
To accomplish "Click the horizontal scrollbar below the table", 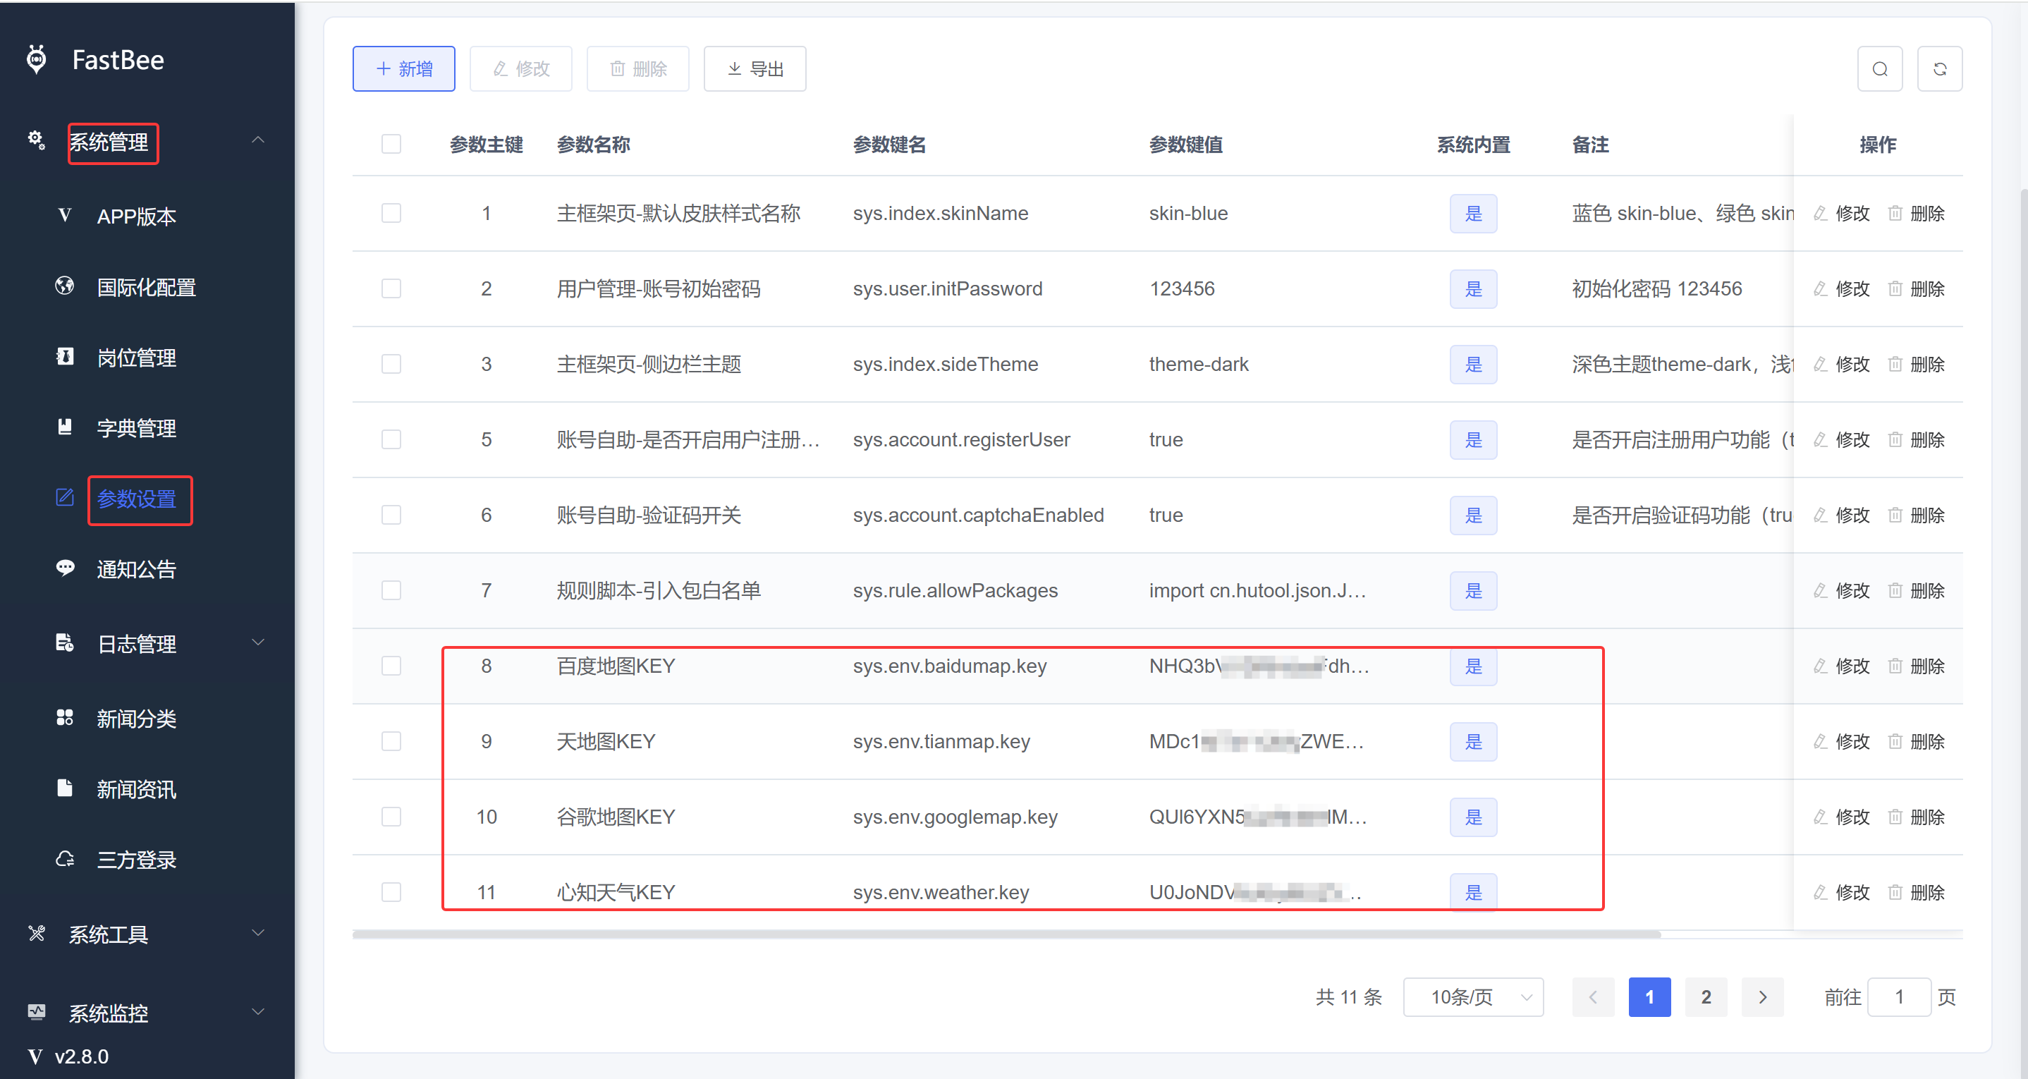I will point(1006,935).
